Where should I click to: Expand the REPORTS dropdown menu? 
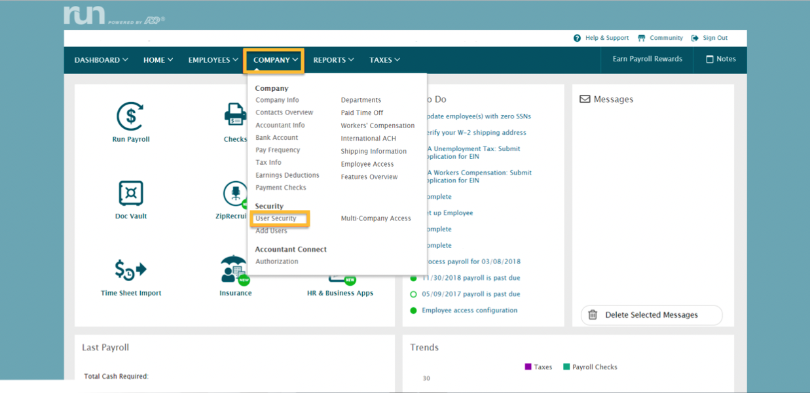[333, 60]
